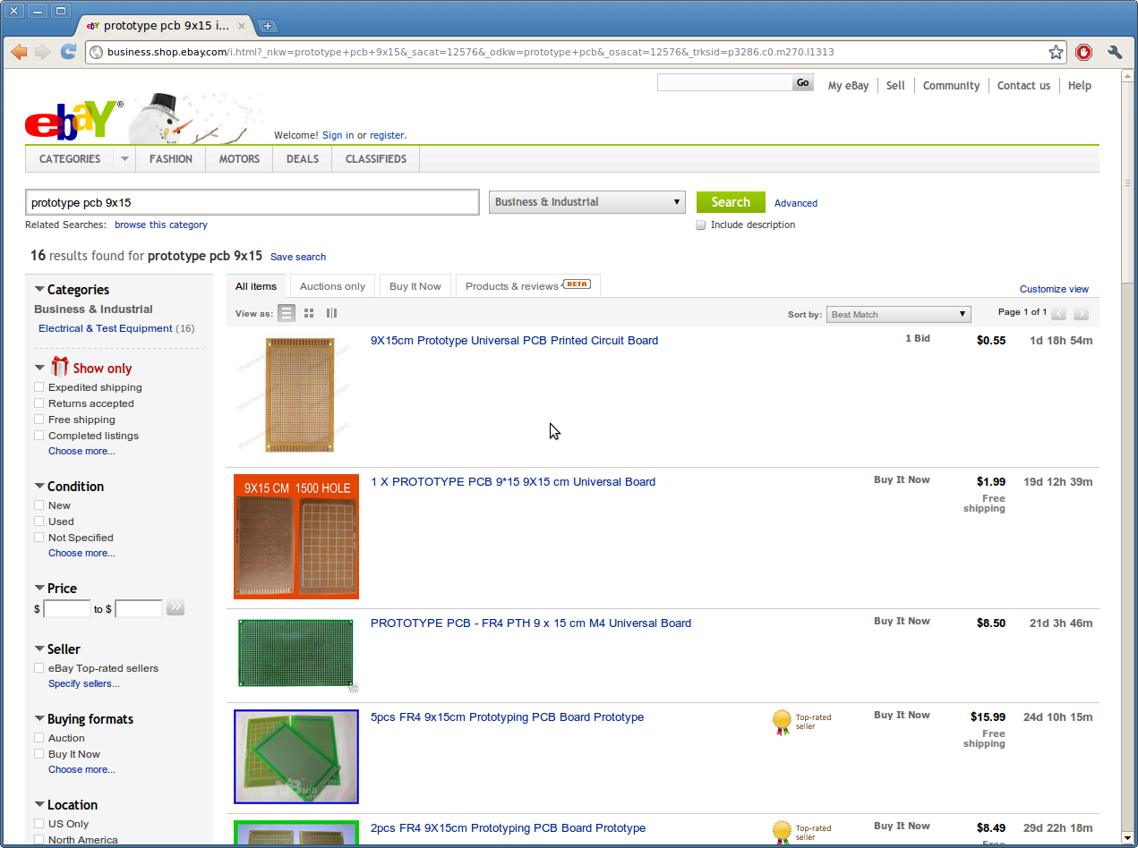Open 9X15cm Prototype Universal PCB listing
The height and width of the screenshot is (848, 1138).
coord(514,341)
